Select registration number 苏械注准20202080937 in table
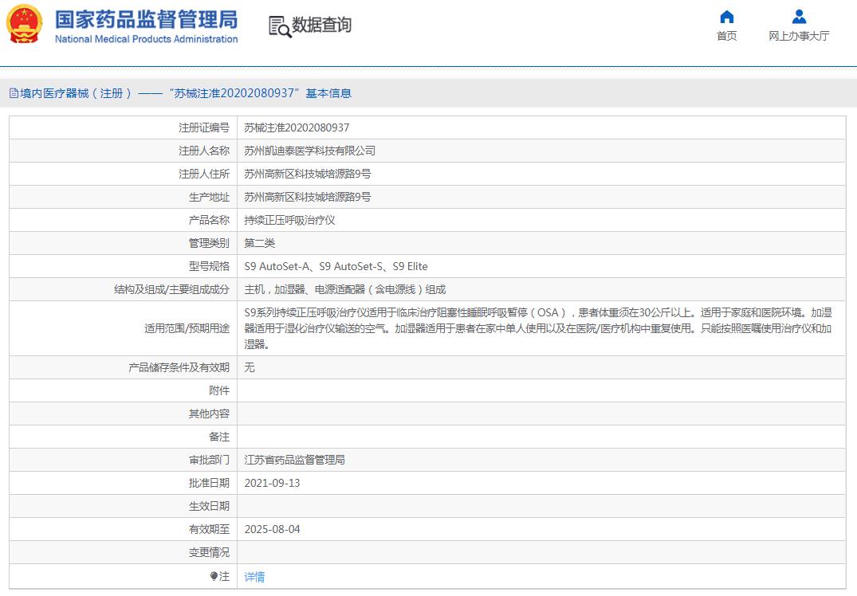 tap(297, 127)
